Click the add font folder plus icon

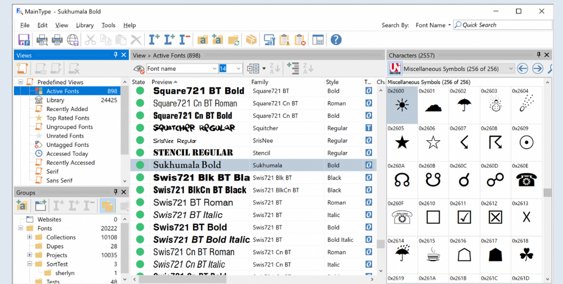[x=217, y=39]
